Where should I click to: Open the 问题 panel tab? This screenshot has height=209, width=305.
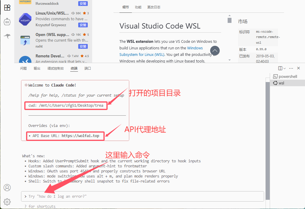23,68
